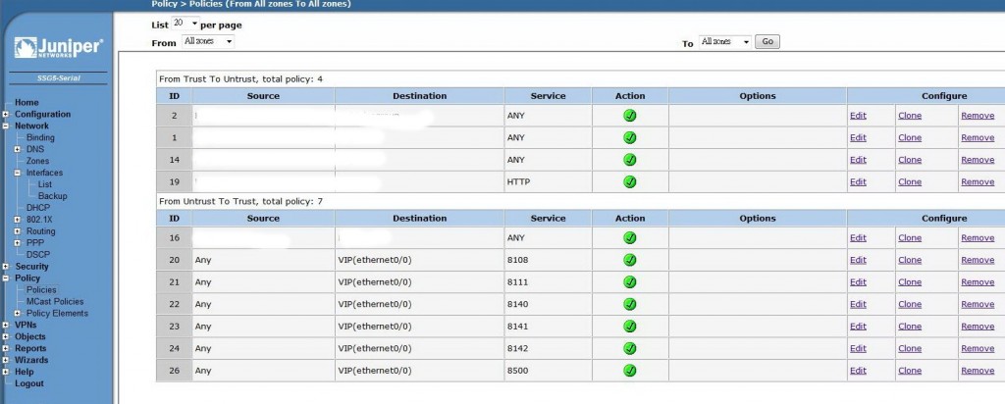Screen dimensions: 1005x404
Task: Click green permit icon for policy ID 2
Action: 629,116
